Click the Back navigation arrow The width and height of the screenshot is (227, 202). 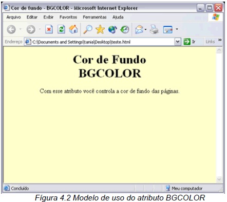coord(11,29)
